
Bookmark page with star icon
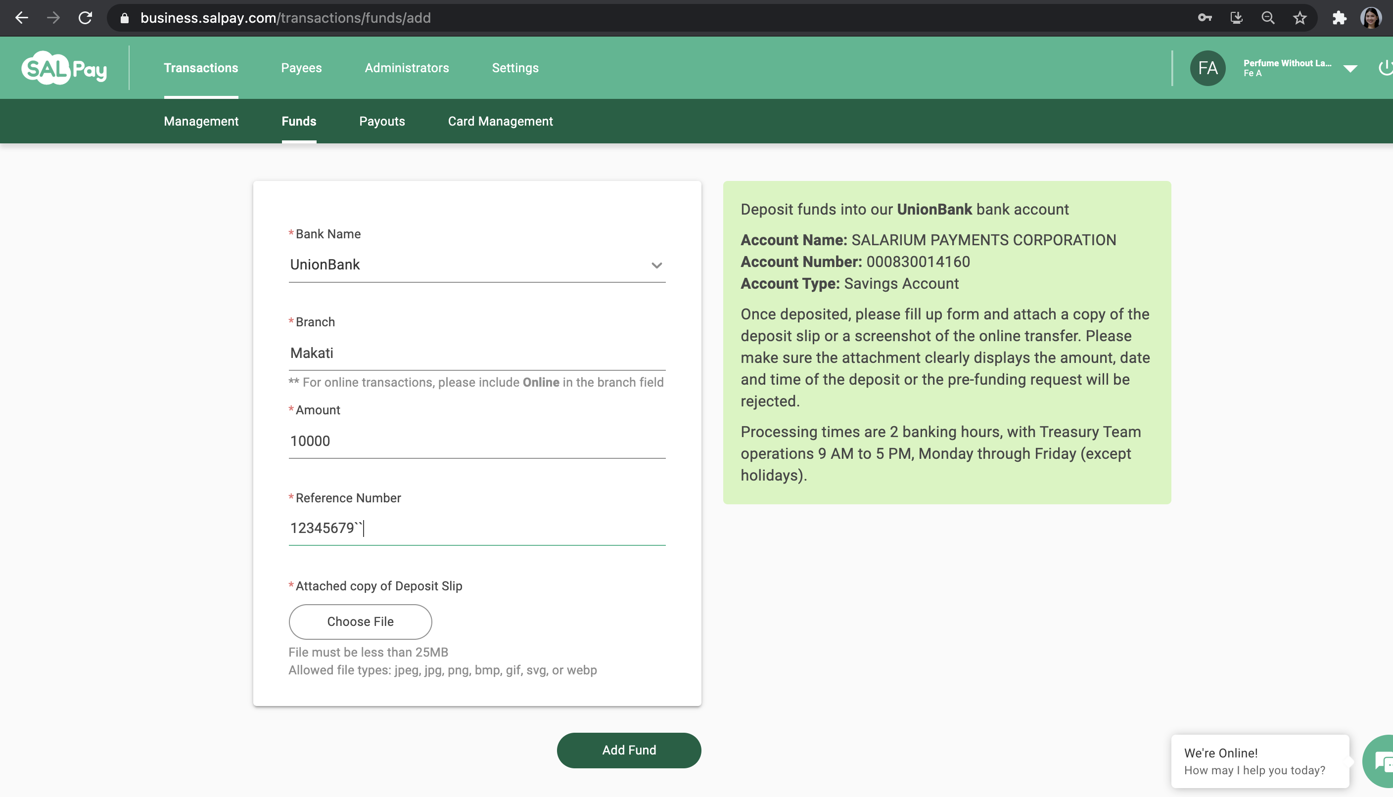(x=1300, y=18)
